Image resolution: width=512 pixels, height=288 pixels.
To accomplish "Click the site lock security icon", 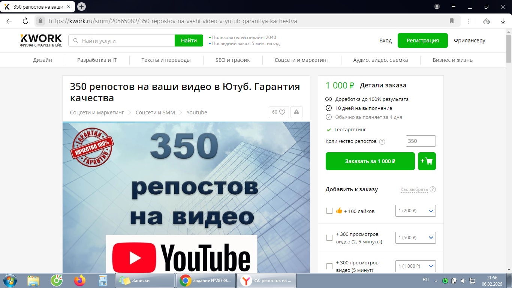I will (41, 21).
